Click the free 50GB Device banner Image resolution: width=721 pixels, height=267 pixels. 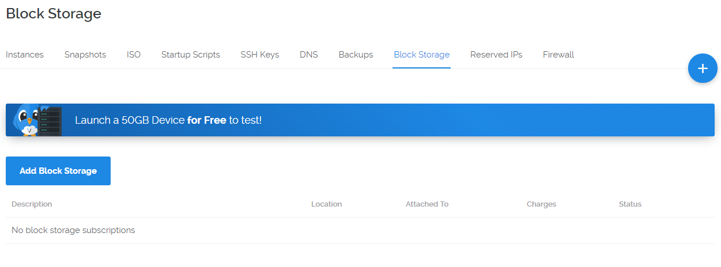tap(360, 120)
